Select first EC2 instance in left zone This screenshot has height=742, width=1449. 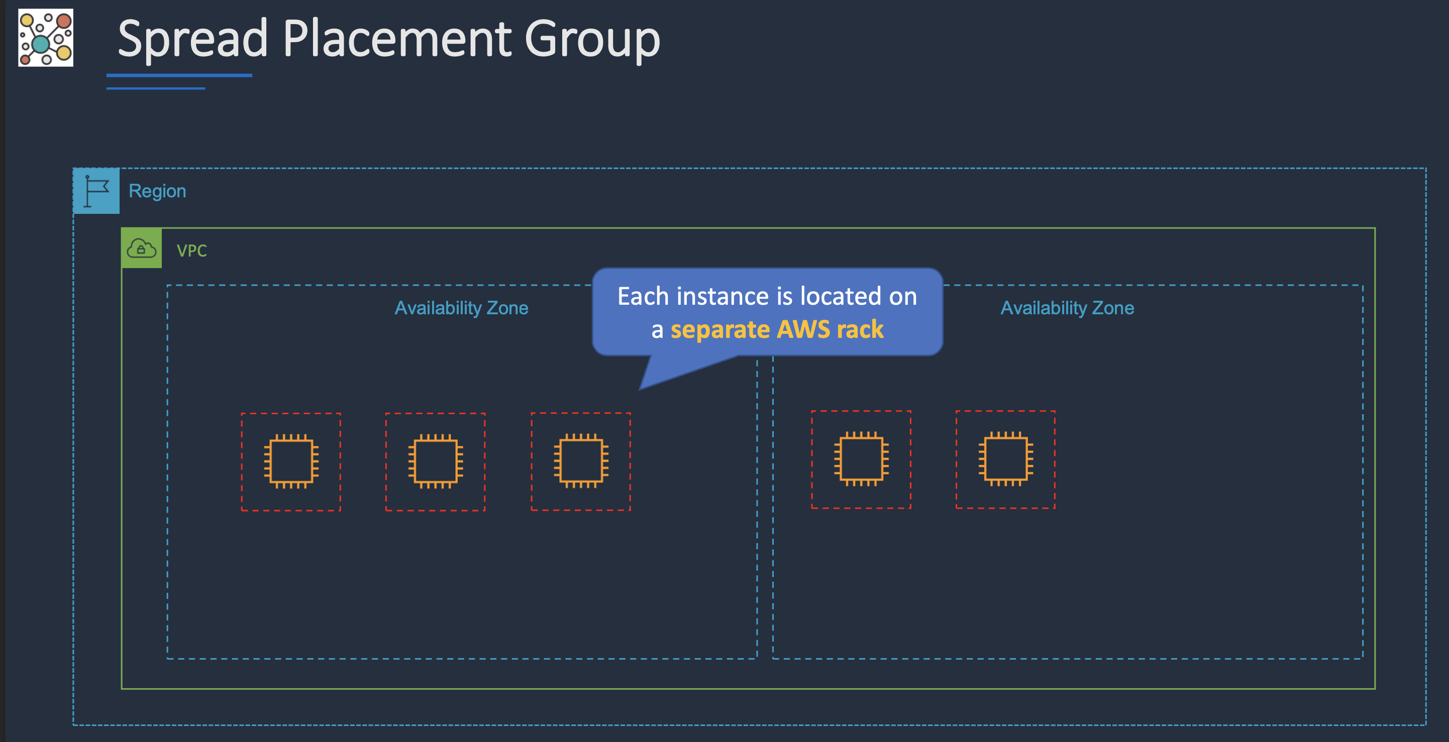coord(291,461)
